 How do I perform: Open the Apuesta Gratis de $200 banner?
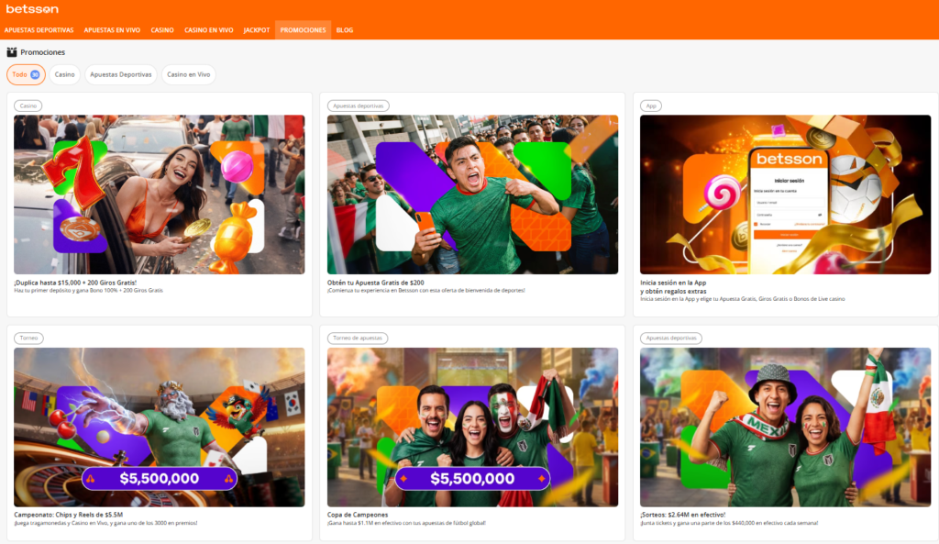pyautogui.click(x=472, y=194)
